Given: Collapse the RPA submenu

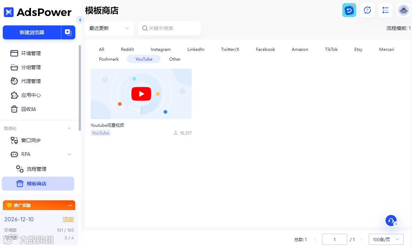Looking at the screenshot, I should (x=69, y=154).
